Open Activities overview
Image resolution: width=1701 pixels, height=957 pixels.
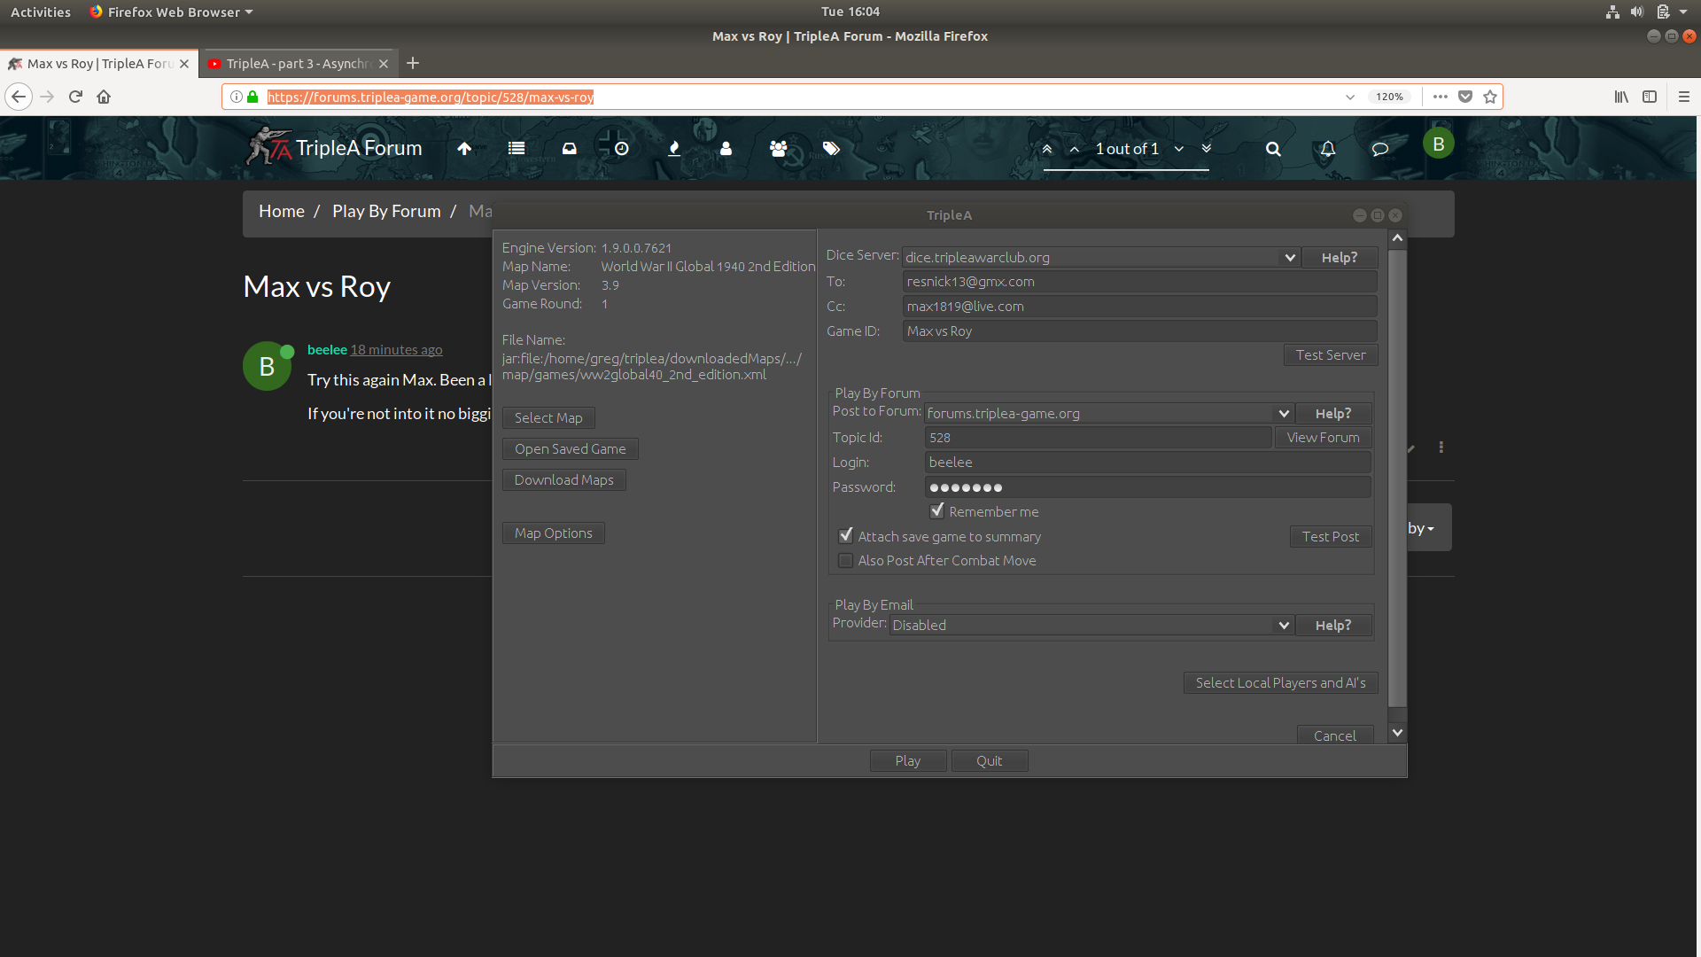41,12
